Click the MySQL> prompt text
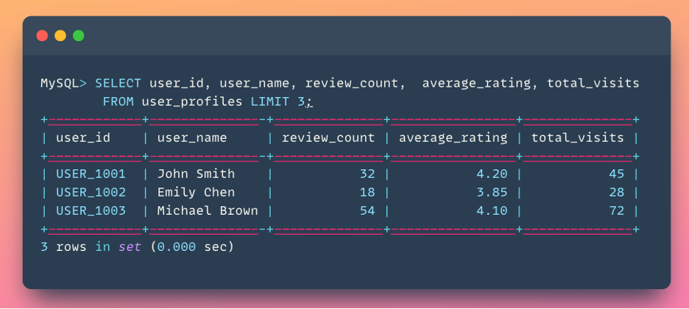The height and width of the screenshot is (309, 689). [64, 83]
